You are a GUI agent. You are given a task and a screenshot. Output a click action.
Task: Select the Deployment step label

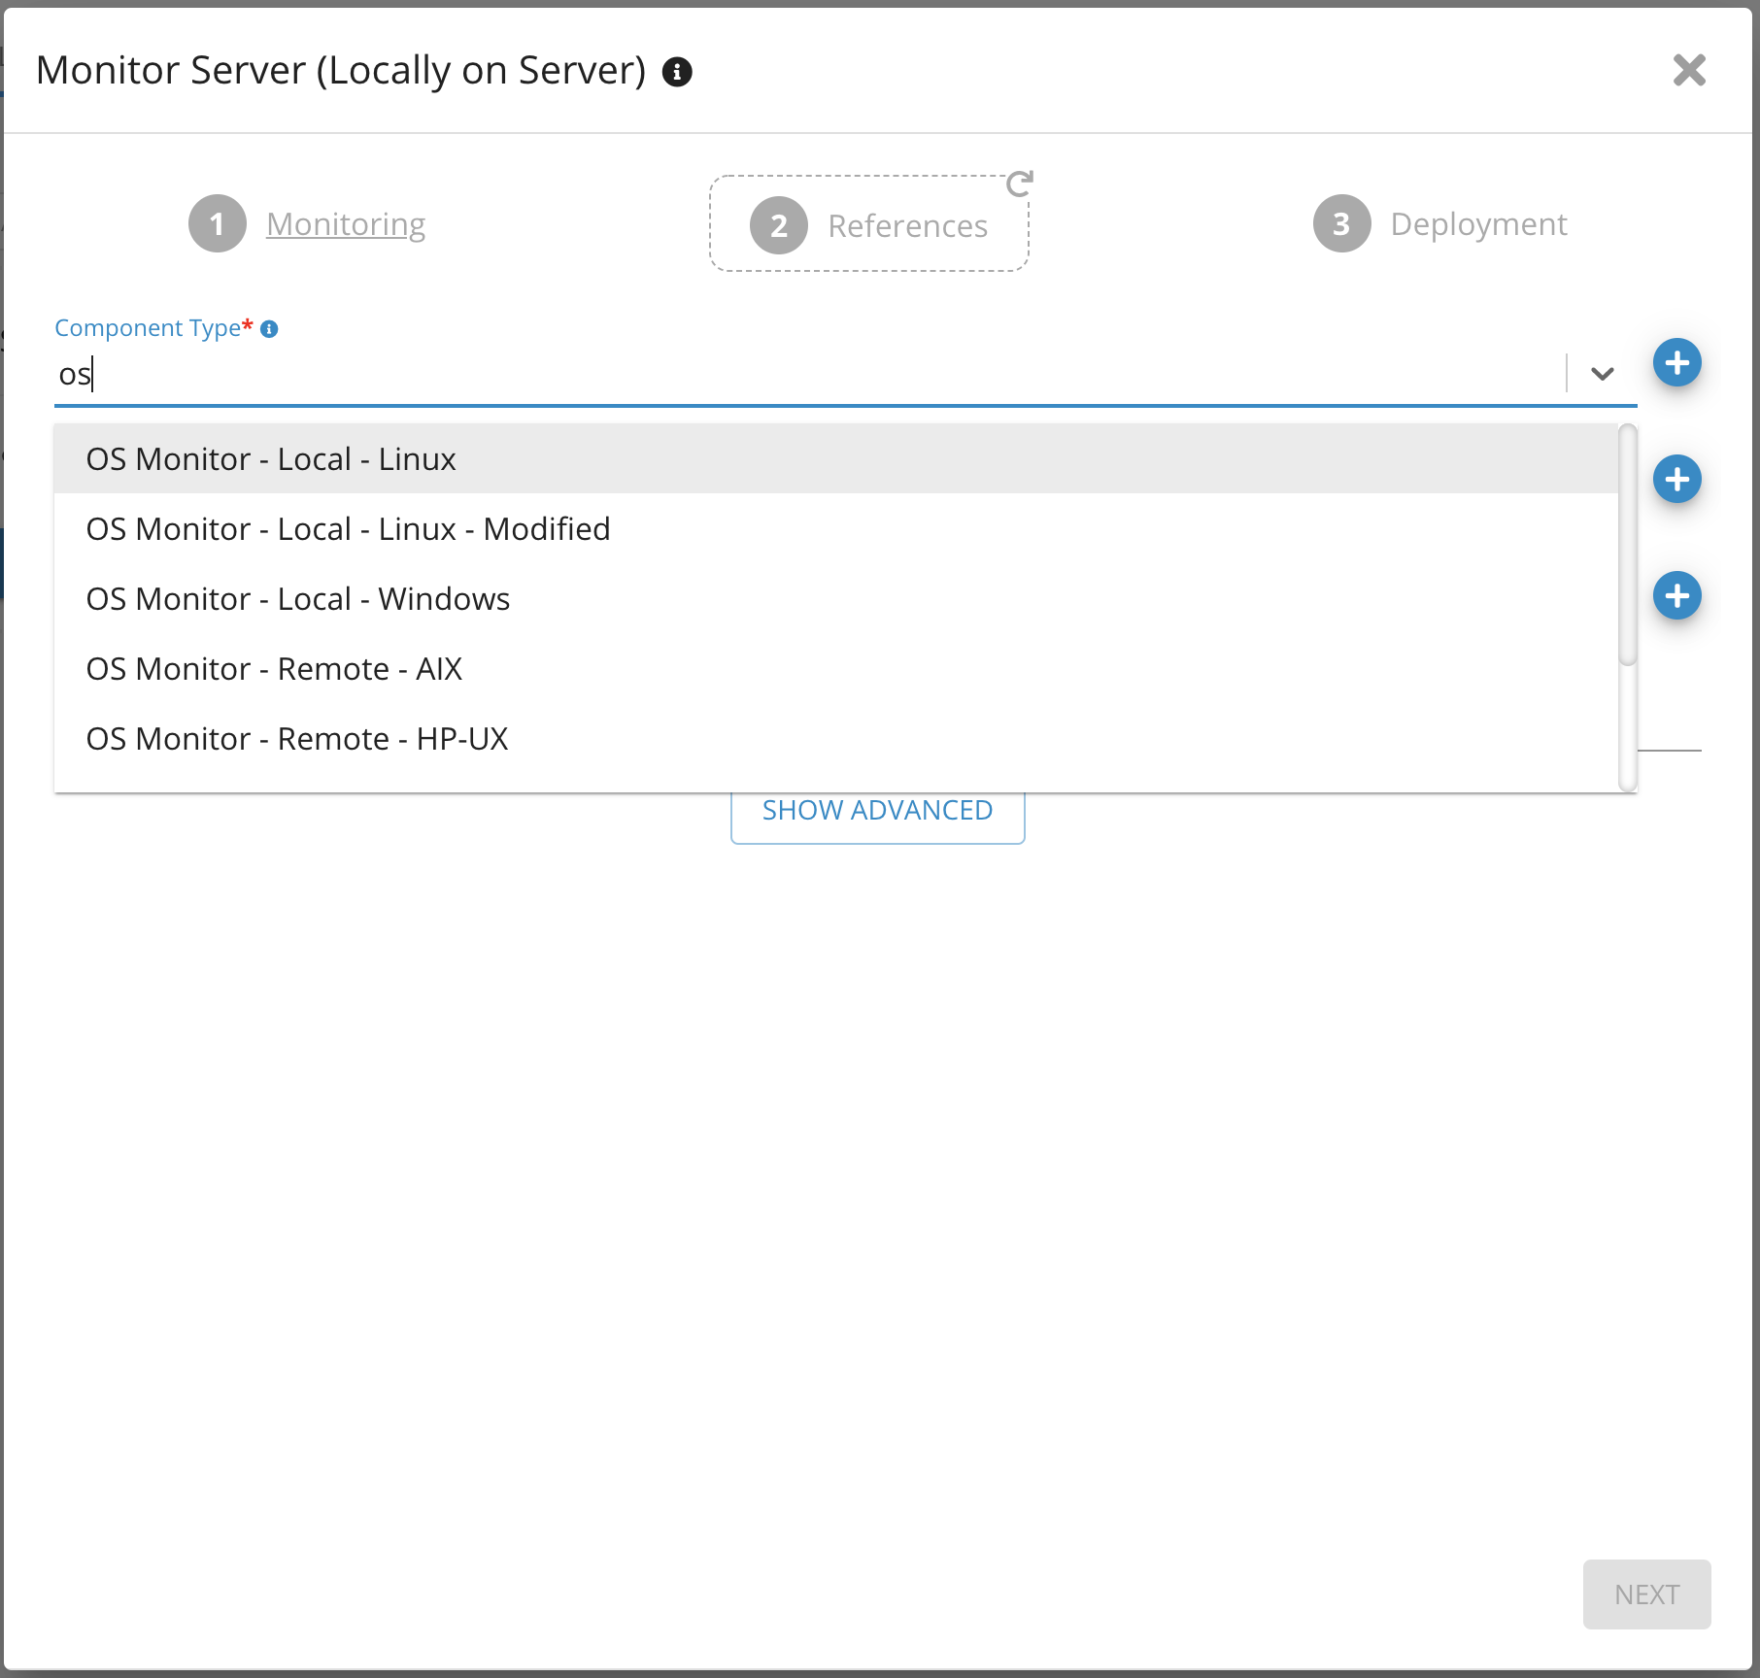tap(1478, 224)
